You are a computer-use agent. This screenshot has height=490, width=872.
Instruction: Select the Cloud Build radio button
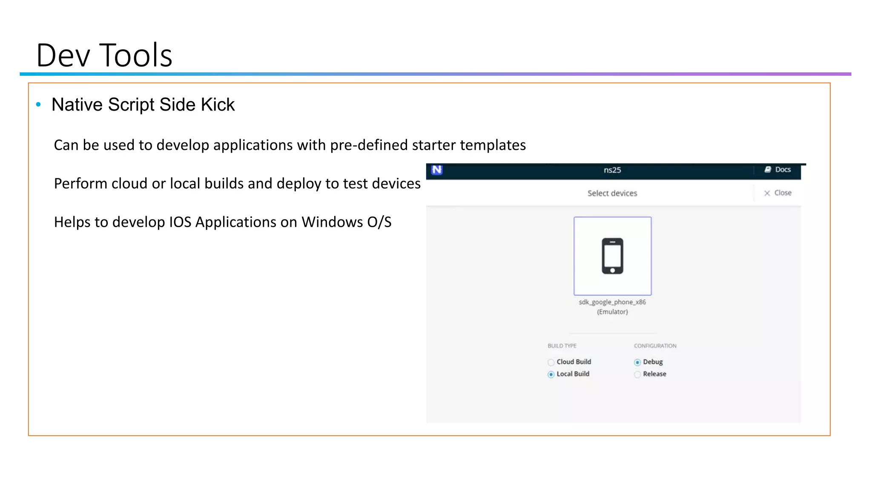point(551,362)
